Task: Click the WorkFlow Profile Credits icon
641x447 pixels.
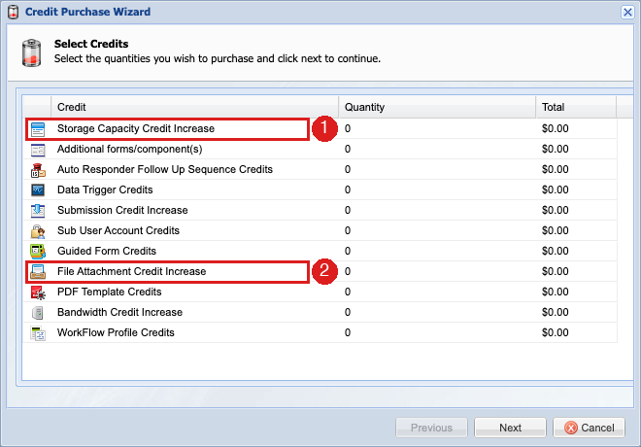Action: [38, 333]
